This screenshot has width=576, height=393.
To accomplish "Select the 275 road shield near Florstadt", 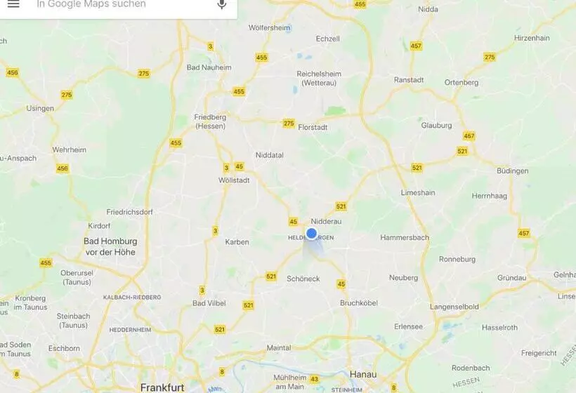I will [x=289, y=124].
